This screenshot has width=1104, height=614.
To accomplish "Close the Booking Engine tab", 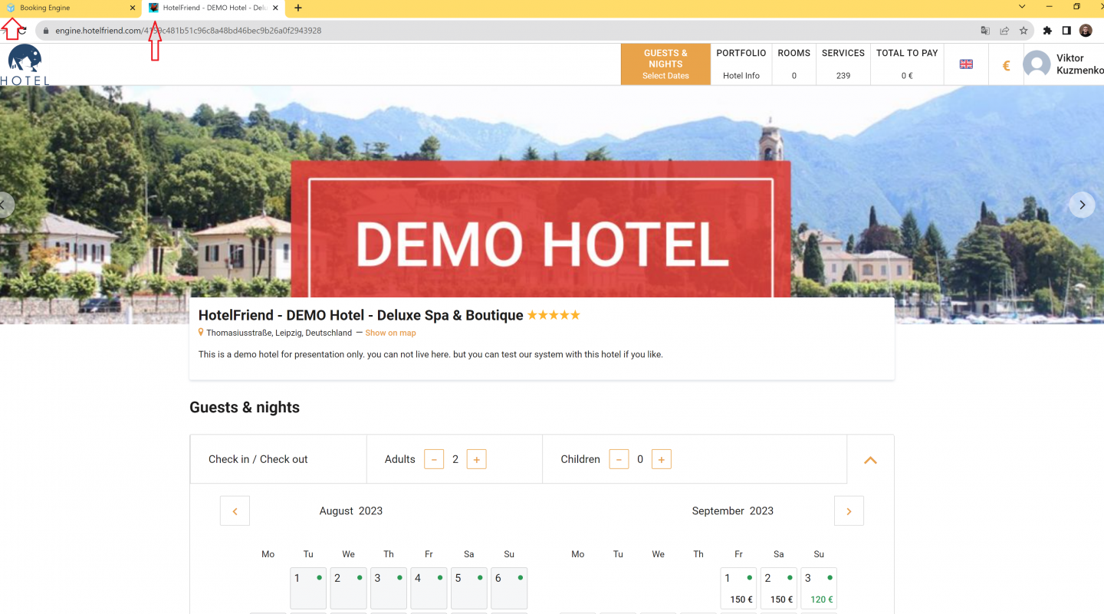I will pyautogui.click(x=133, y=8).
